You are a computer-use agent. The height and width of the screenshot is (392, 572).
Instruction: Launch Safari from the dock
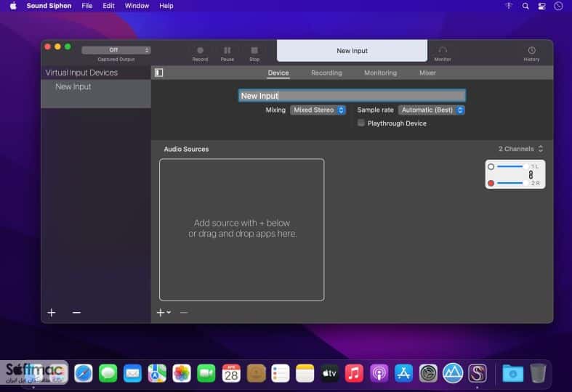tap(83, 373)
